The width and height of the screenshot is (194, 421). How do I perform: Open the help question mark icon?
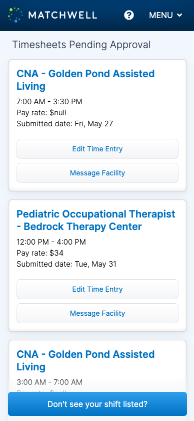tap(129, 15)
